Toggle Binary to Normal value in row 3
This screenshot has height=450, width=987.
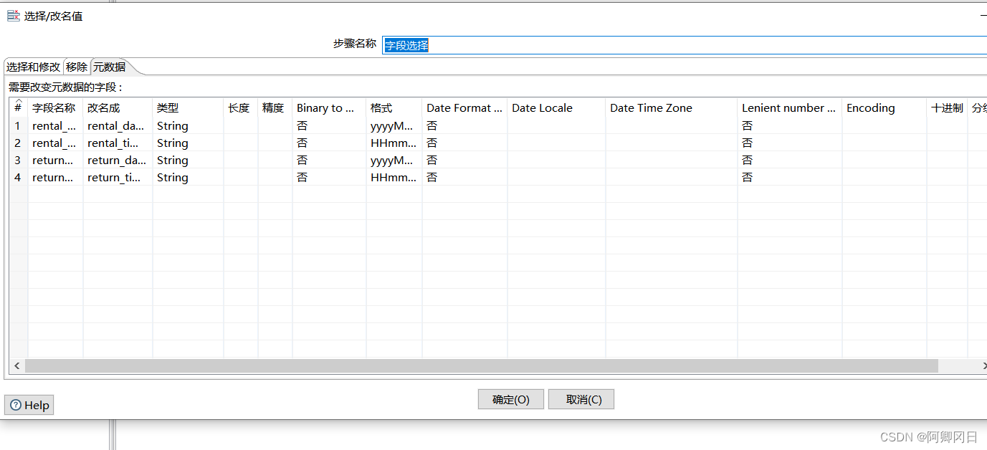click(x=328, y=161)
